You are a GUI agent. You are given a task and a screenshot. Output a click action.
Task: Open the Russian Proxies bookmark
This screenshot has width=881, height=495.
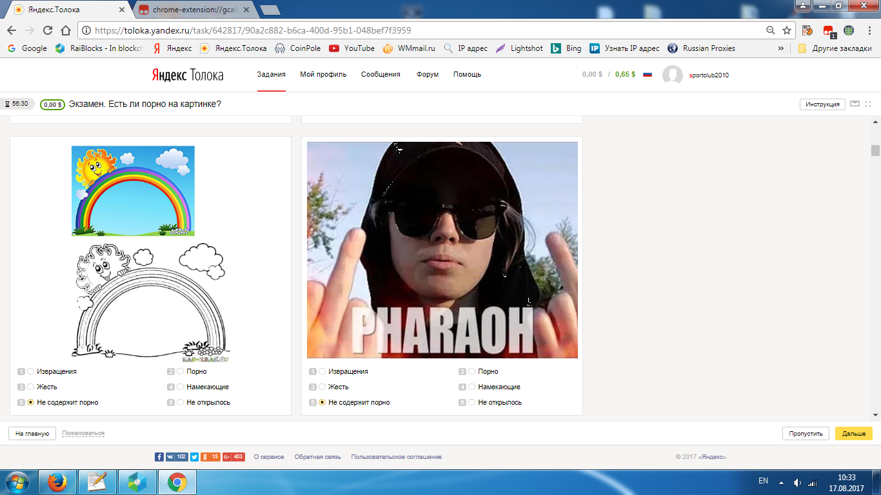(701, 48)
